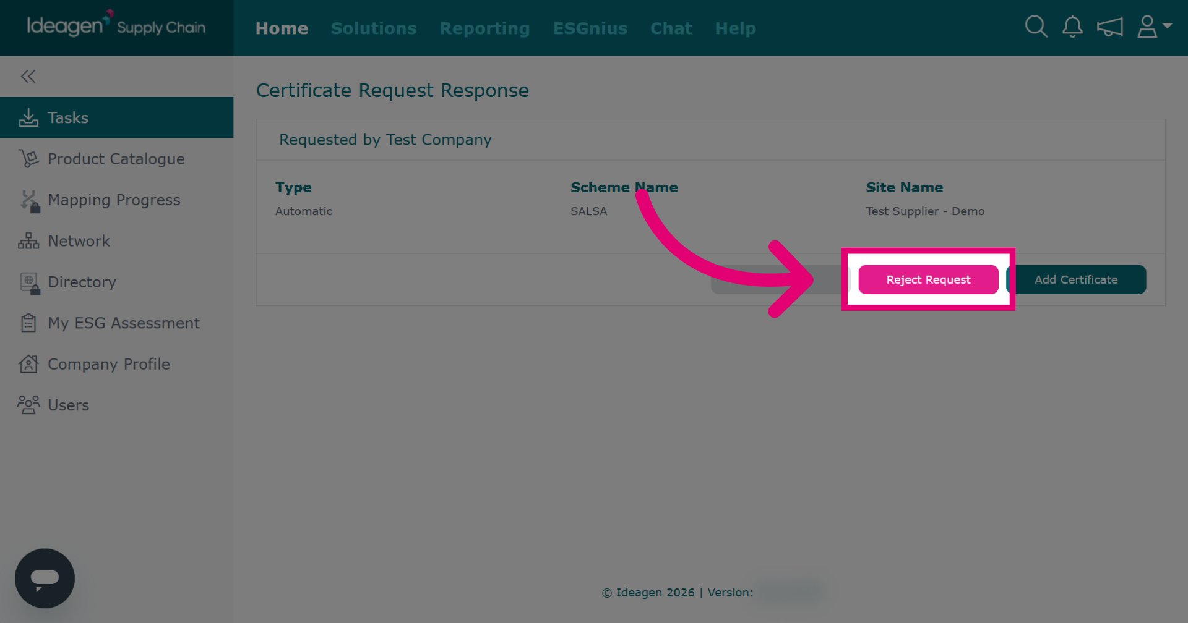Viewport: 1188px width, 623px height.
Task: Click the Ideagen 2026 copyright footer text
Action: click(x=678, y=593)
